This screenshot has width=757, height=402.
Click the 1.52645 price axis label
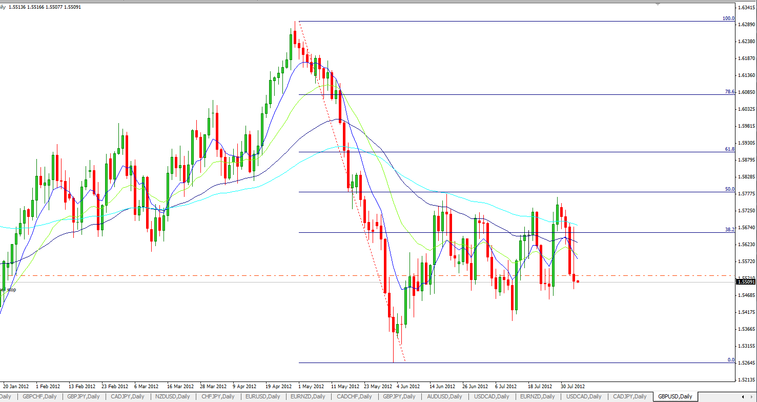coord(746,363)
